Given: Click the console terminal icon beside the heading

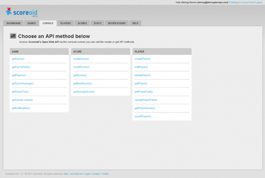Looking at the screenshot, I should click(x=13, y=36).
